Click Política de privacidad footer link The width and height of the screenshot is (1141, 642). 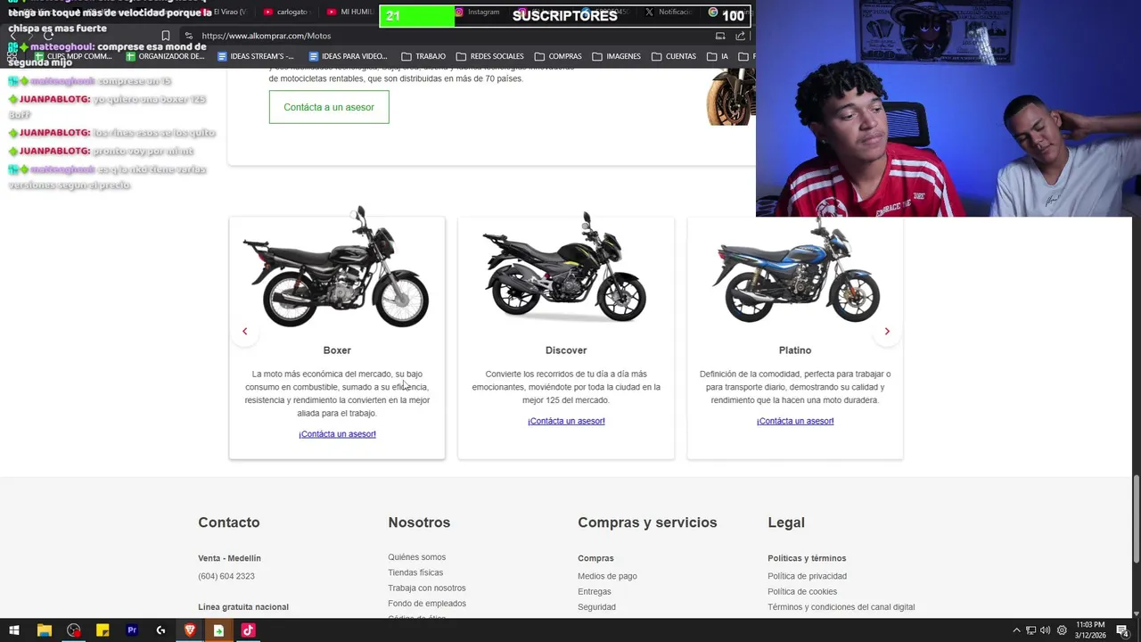point(807,576)
